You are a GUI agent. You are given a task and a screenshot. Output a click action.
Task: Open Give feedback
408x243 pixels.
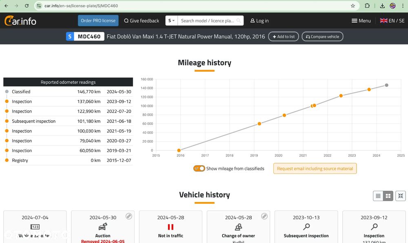coord(142,20)
